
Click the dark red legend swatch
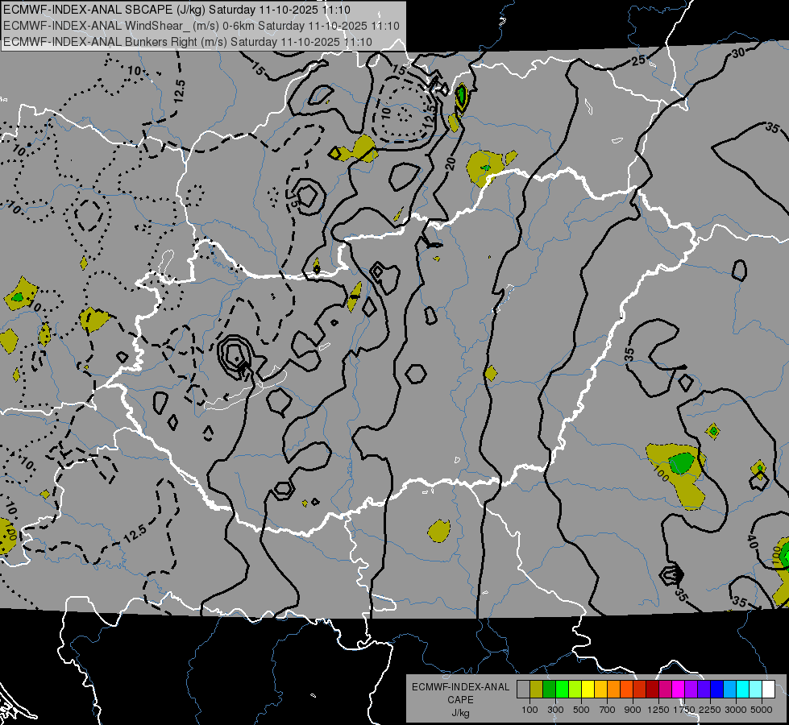[652, 689]
